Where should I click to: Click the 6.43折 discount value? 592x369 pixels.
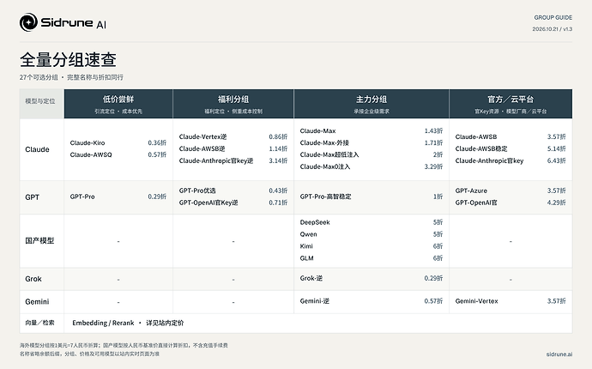pyautogui.click(x=557, y=160)
